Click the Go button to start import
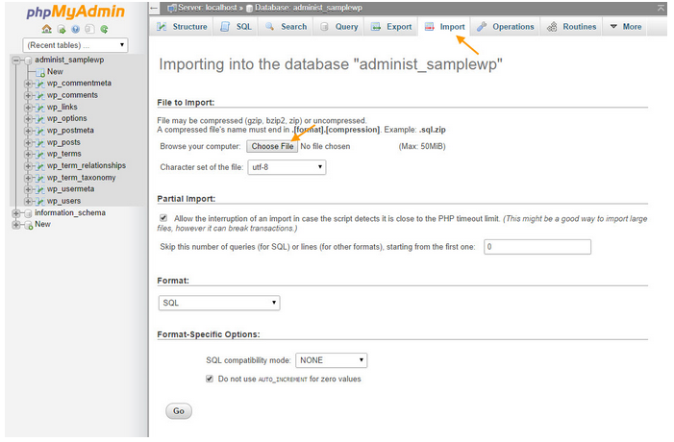The image size is (674, 442). point(179,411)
